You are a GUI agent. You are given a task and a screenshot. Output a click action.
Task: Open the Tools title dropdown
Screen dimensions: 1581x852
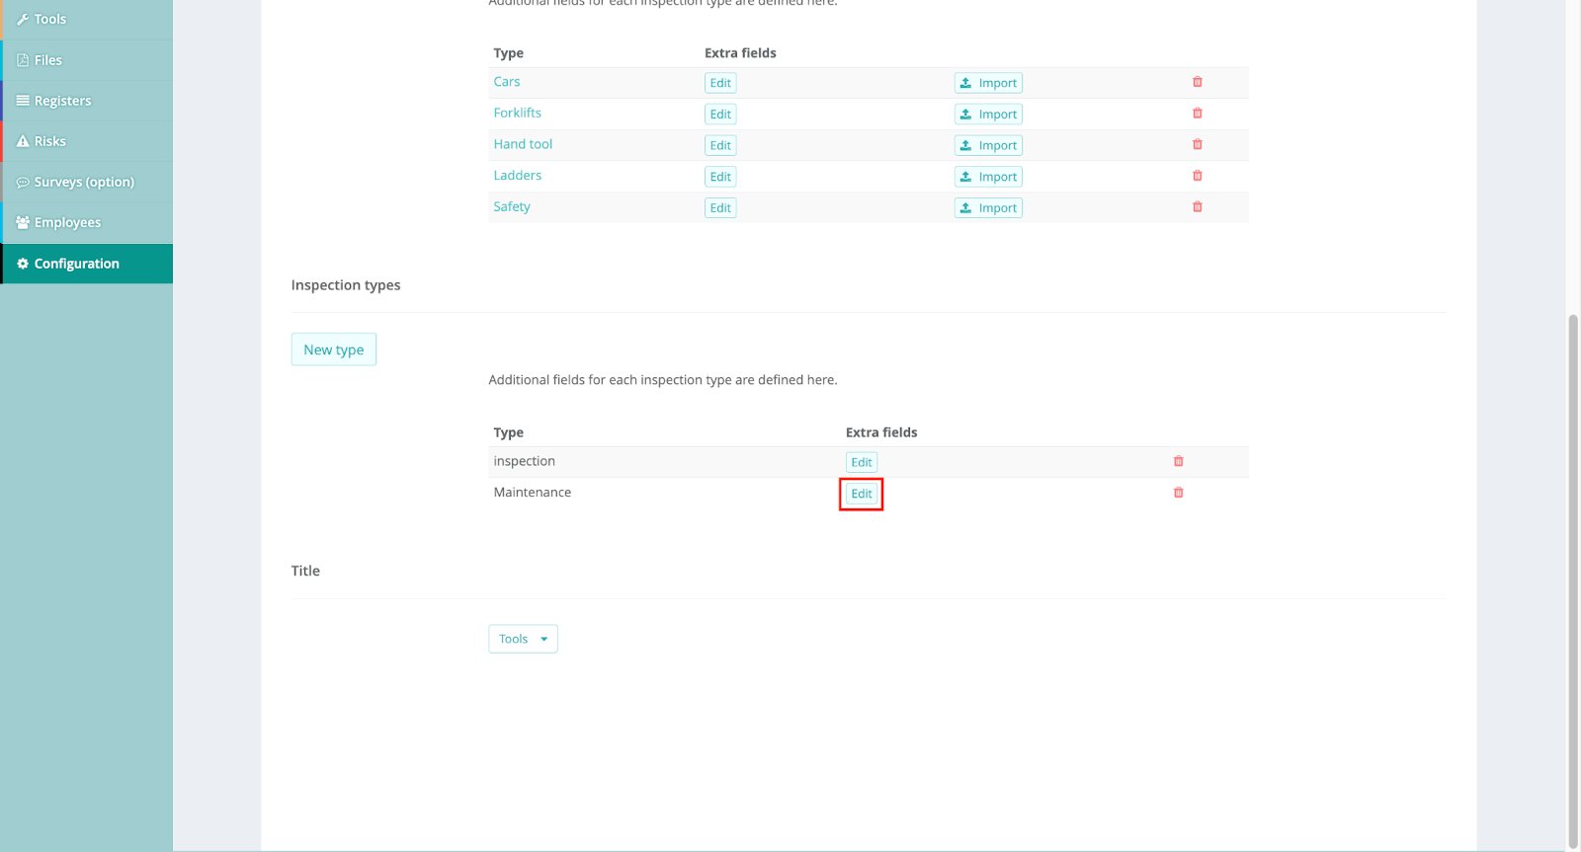point(523,639)
